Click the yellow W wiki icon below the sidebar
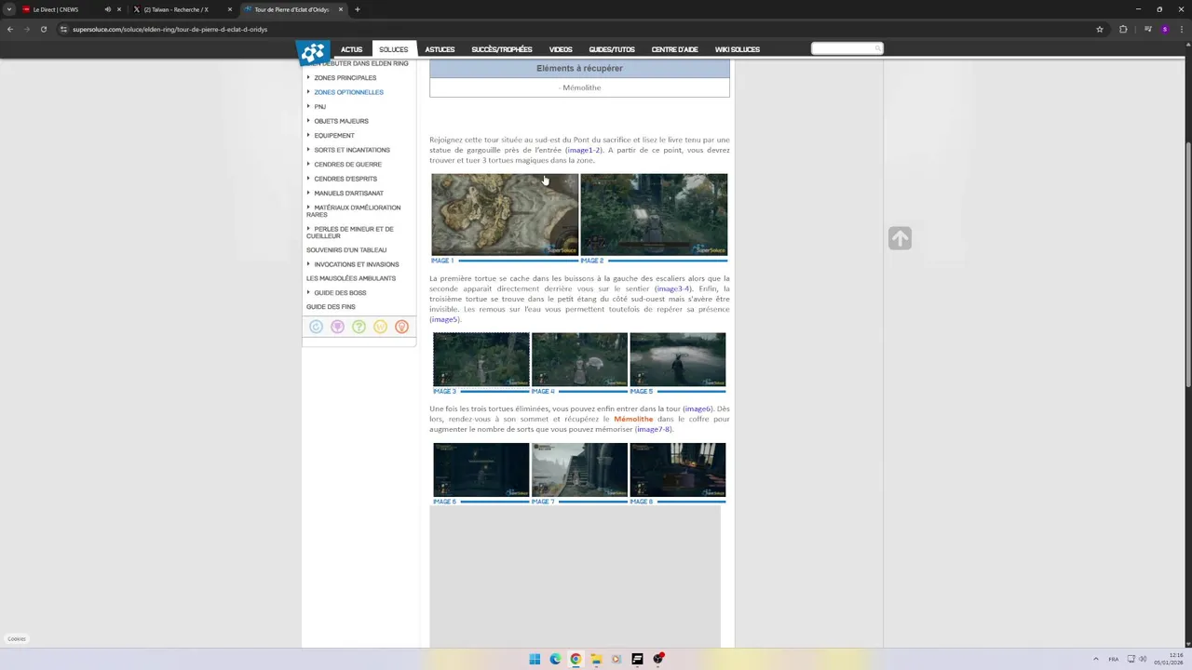1192x670 pixels. [x=380, y=327]
